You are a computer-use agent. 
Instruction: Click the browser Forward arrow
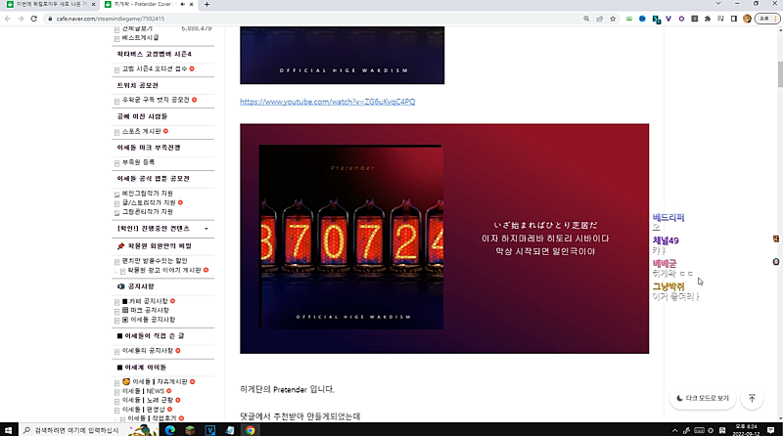tap(21, 19)
